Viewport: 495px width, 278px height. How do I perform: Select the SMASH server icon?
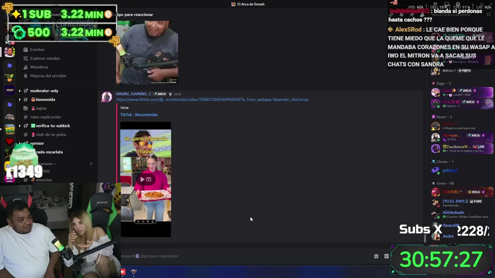(x=10, y=90)
